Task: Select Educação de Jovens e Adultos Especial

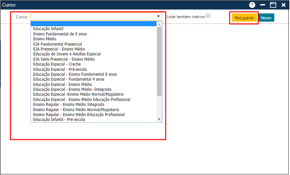Action: (93, 54)
